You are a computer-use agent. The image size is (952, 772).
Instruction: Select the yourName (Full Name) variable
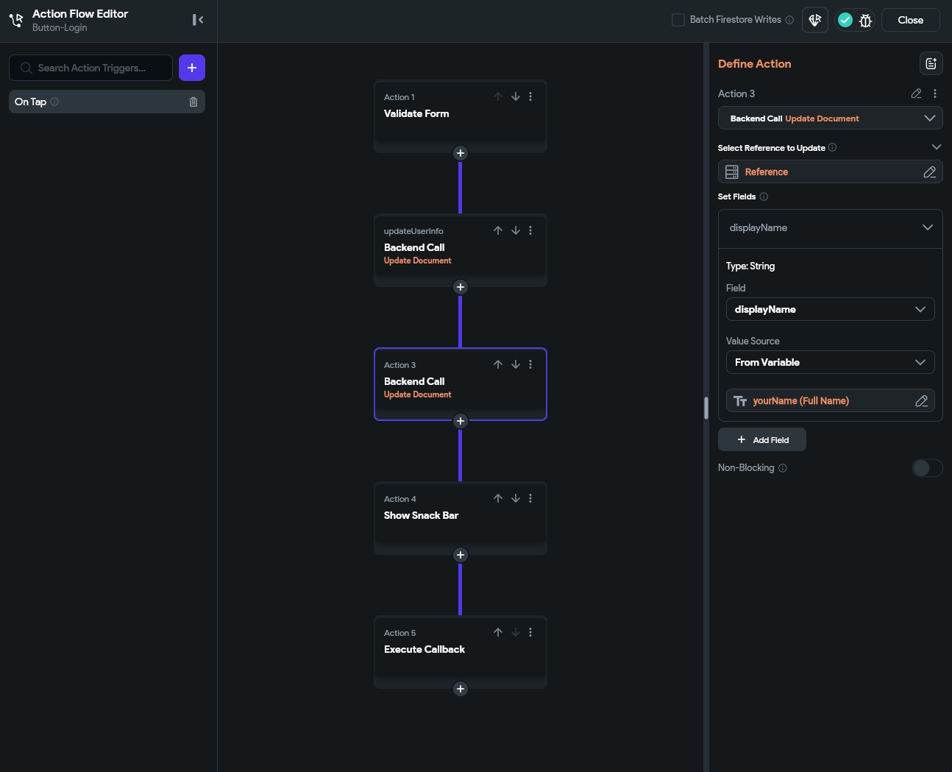pyautogui.click(x=830, y=400)
